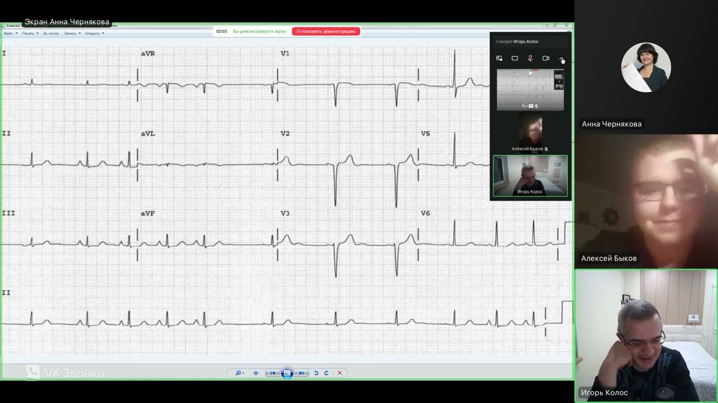718x403 pixels.
Task: Click the III lead label
Action: pos(8,214)
